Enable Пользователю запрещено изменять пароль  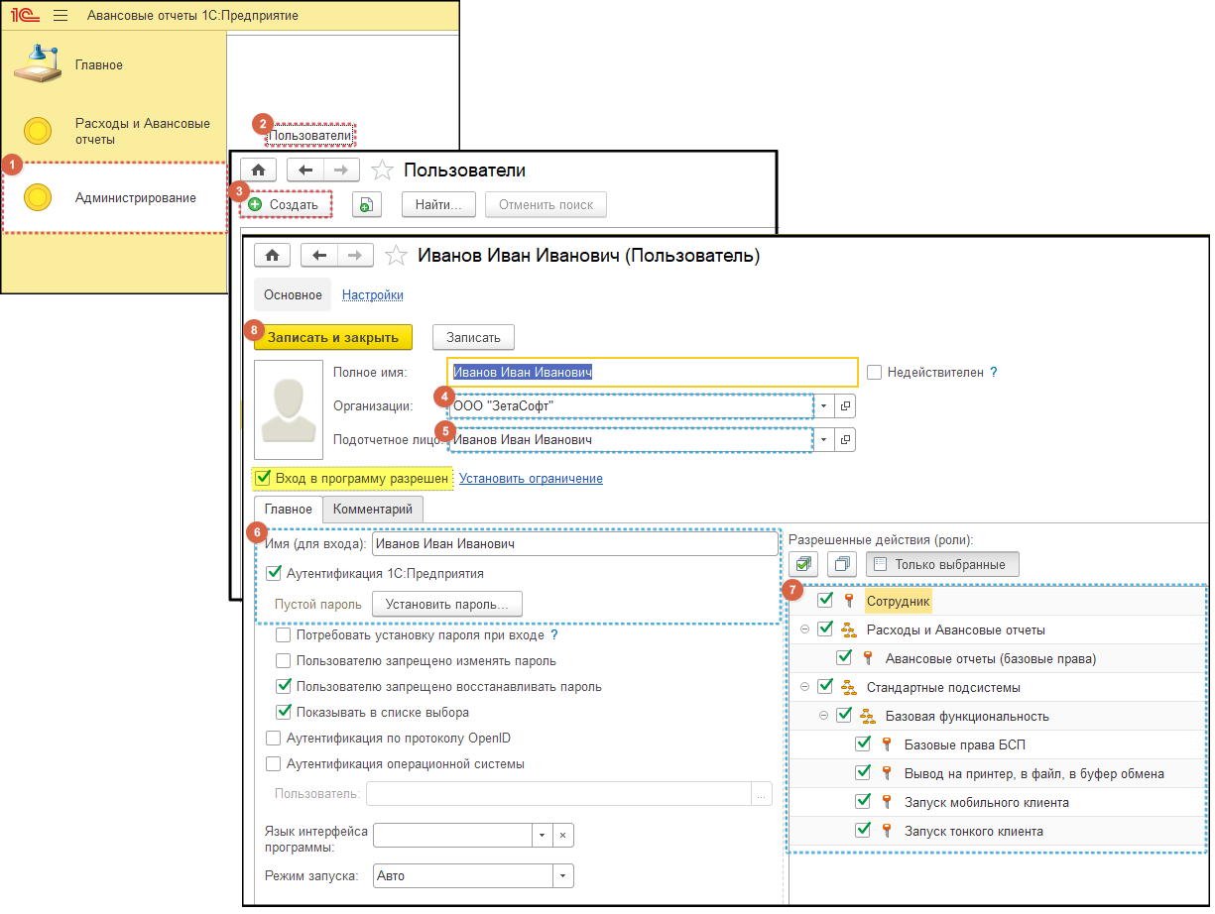tap(284, 660)
